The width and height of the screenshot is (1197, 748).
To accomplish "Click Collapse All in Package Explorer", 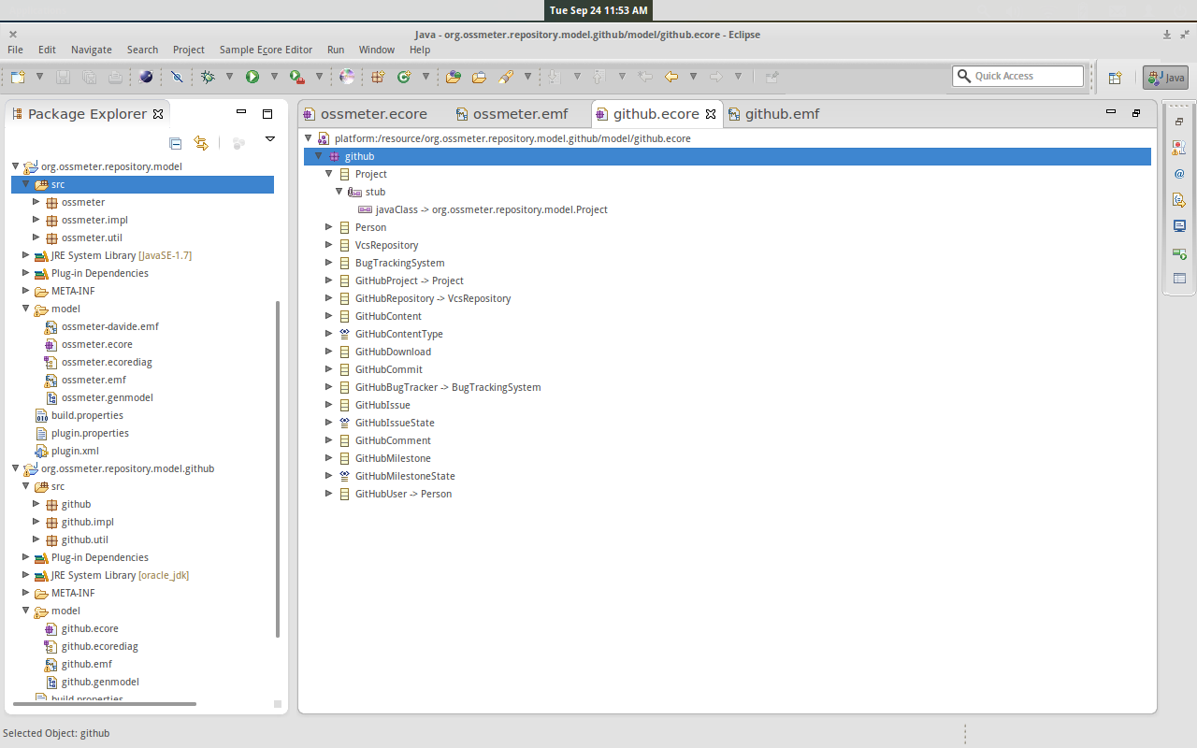I will click(x=175, y=143).
